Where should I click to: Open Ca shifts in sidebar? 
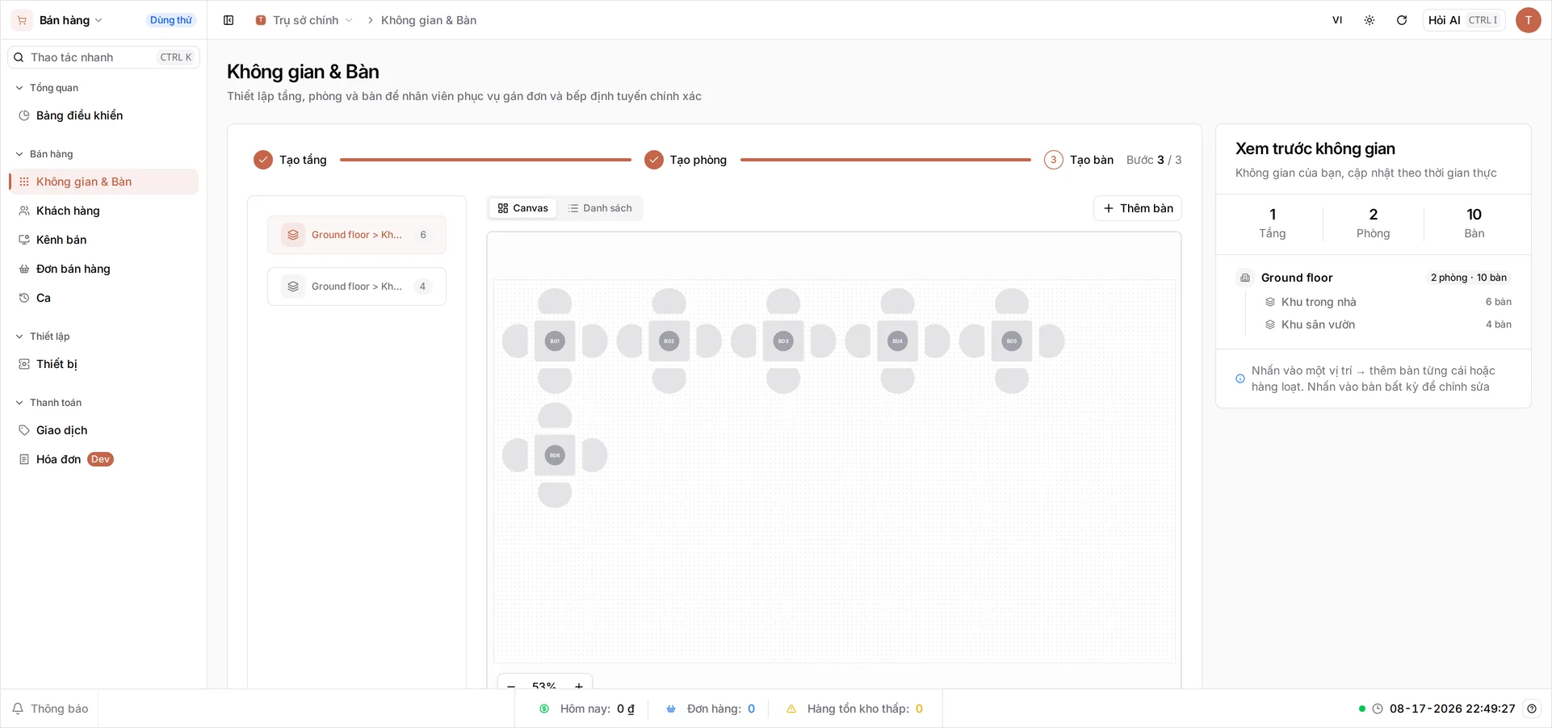pyautogui.click(x=103, y=298)
